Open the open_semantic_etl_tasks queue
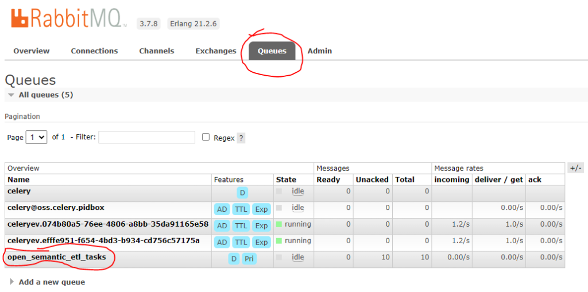This screenshot has height=292, width=588. [57, 257]
